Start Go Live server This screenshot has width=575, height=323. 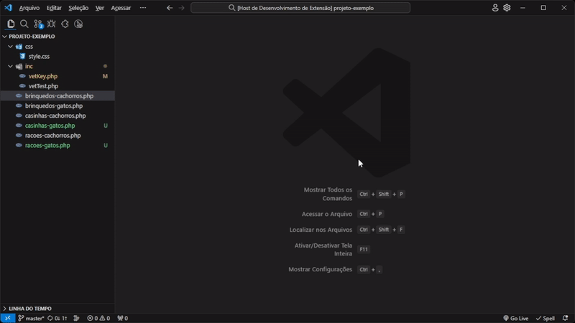[516, 318]
